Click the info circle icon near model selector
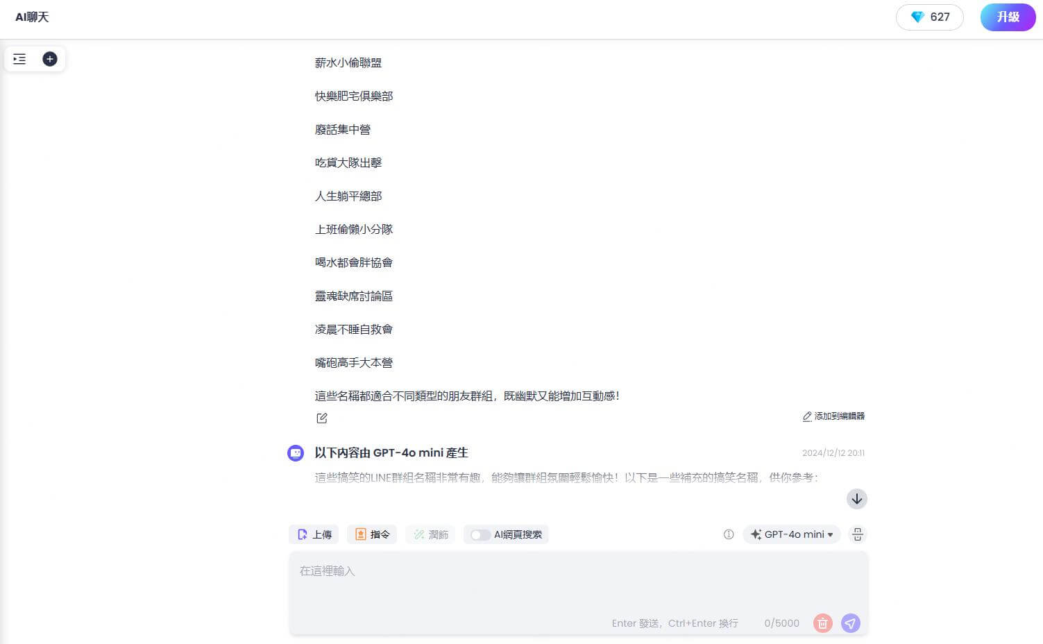Viewport: 1043px width, 644px height. [x=729, y=534]
